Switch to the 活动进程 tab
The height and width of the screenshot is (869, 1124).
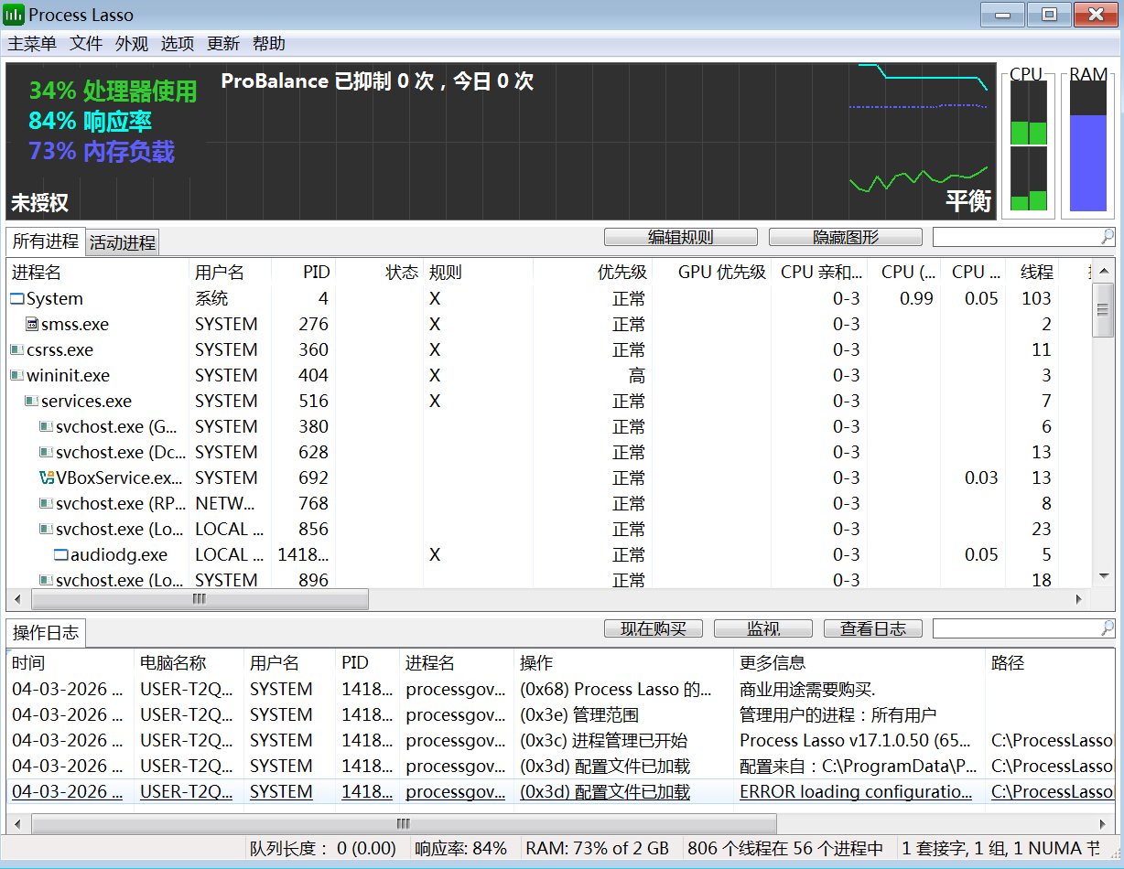122,241
